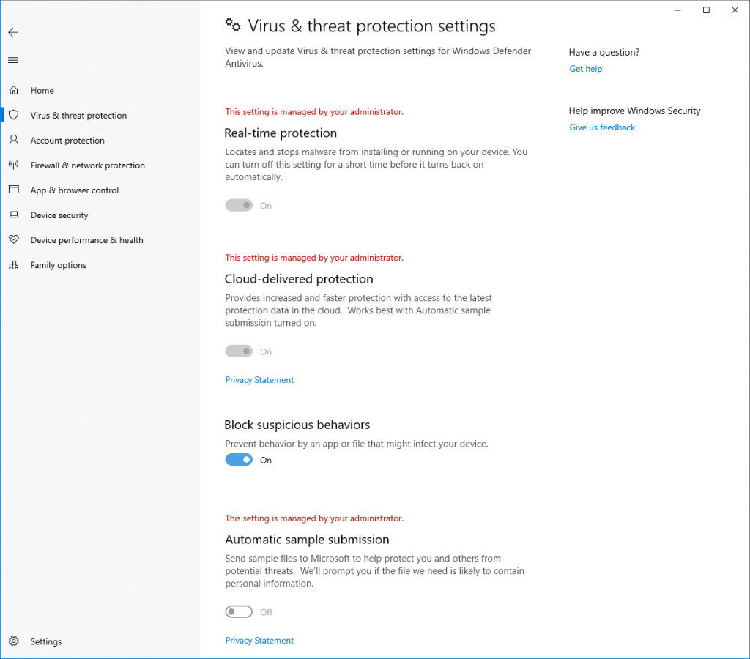The height and width of the screenshot is (659, 750).
Task: Click the Device security laptop icon
Action: (x=13, y=215)
